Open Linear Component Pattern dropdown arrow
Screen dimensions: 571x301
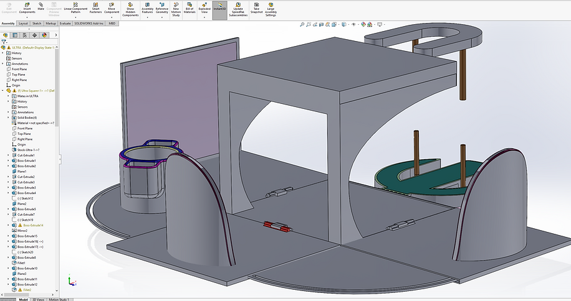click(x=75, y=17)
